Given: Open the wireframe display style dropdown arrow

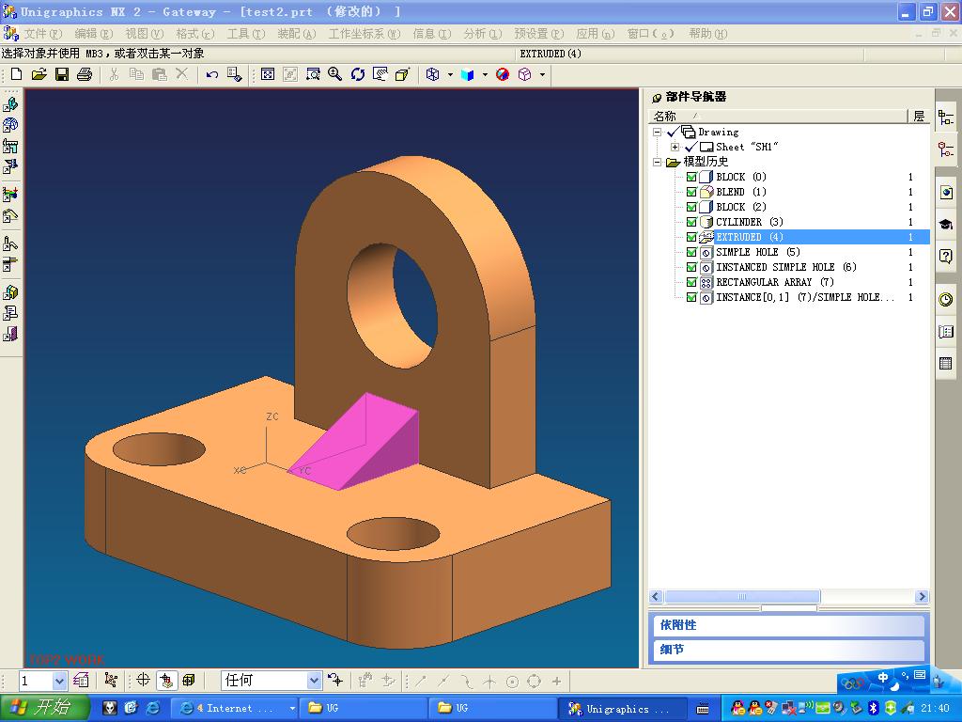Looking at the screenshot, I should coord(450,75).
